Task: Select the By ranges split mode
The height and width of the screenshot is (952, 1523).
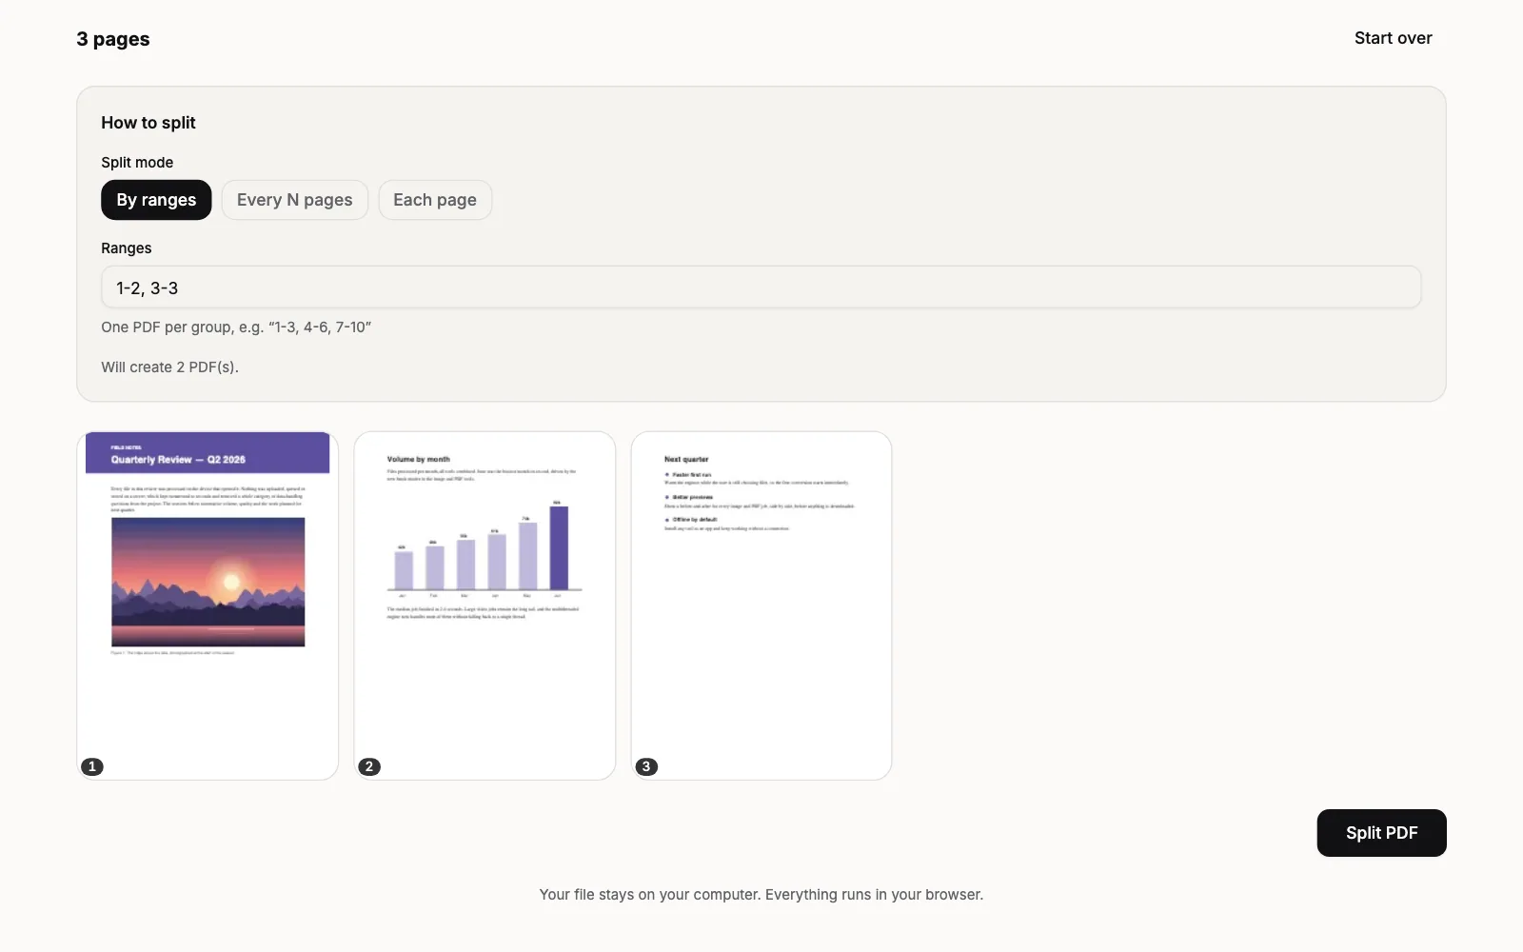Action: pos(156,200)
